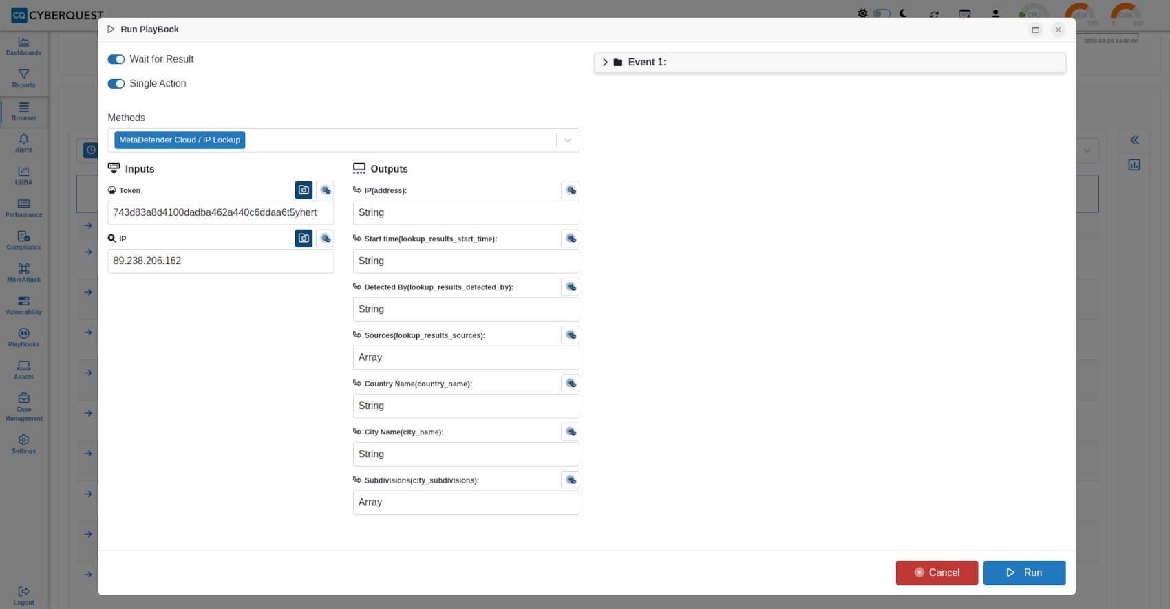Viewport: 1170px width, 609px height.
Task: Open Settings in the sidebar
Action: 24,444
